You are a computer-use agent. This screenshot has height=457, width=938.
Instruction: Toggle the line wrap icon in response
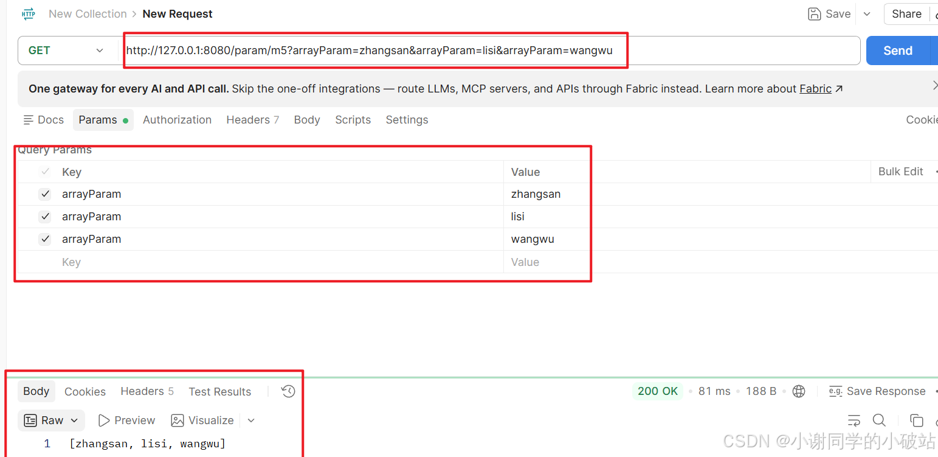click(x=854, y=420)
